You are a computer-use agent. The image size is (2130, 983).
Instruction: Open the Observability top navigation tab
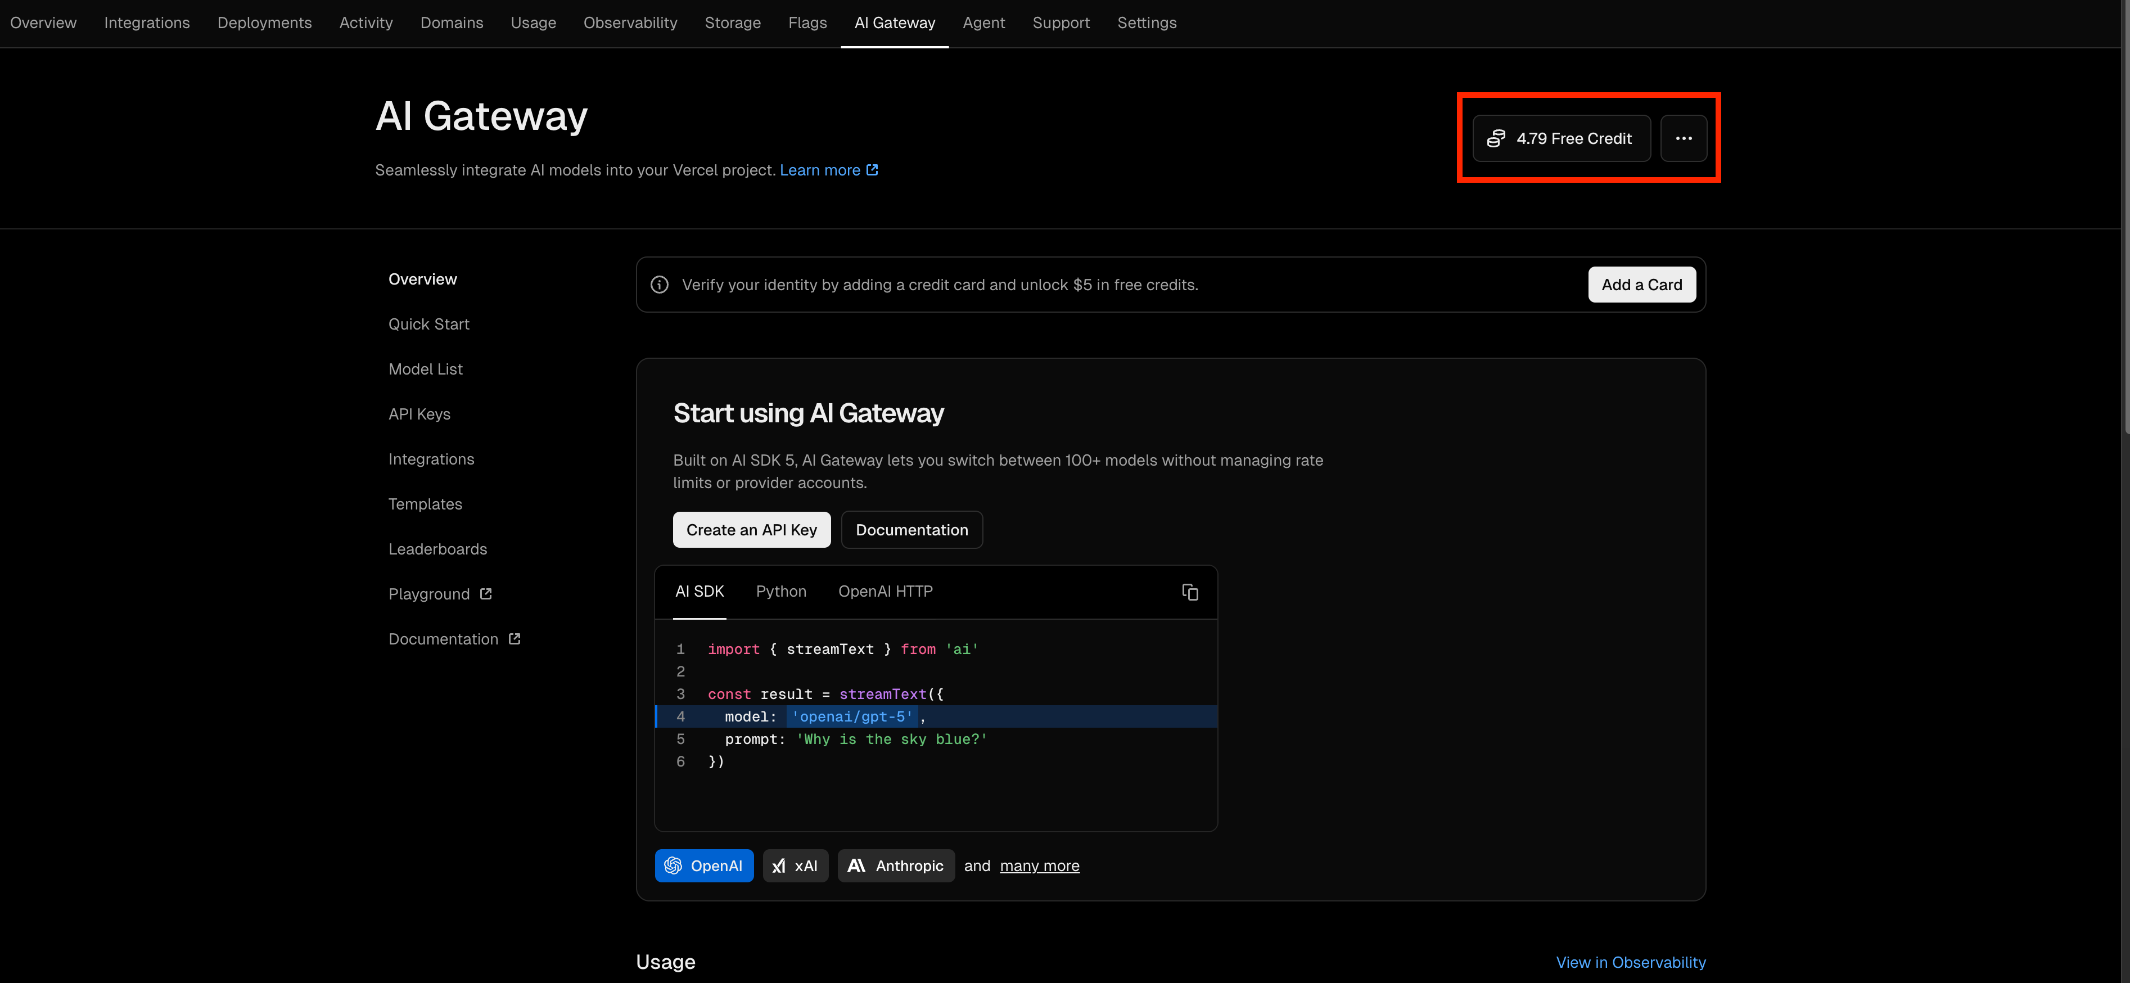[x=630, y=23]
